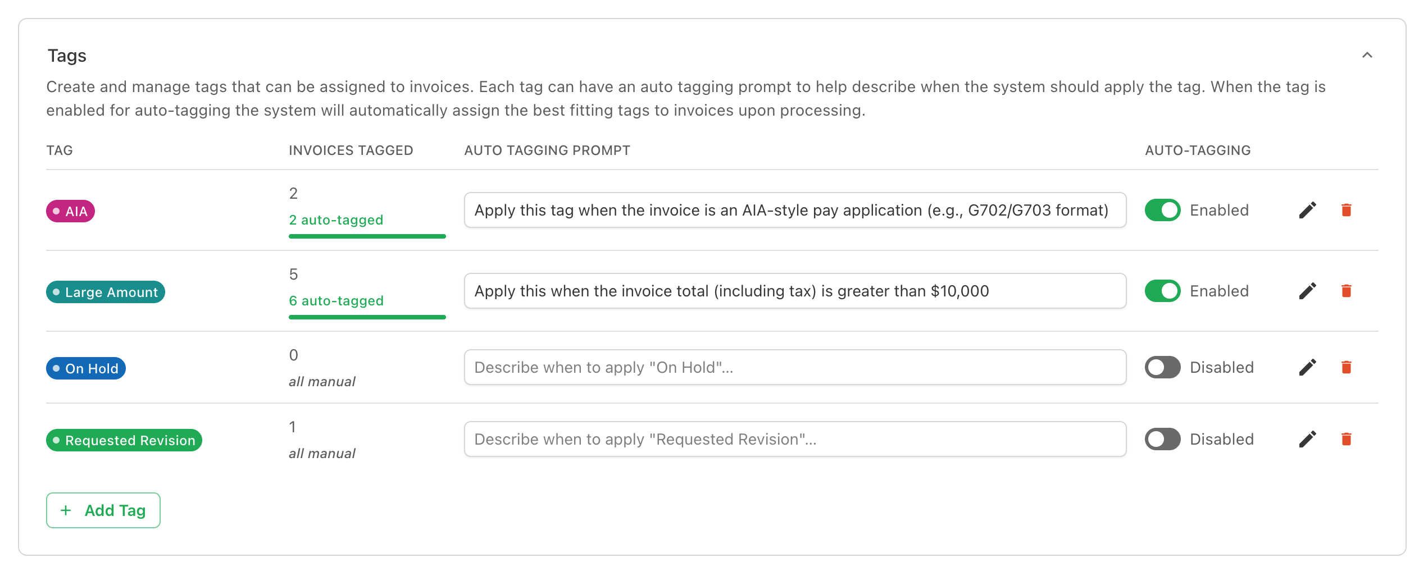
Task: Click the 'AUTO-TAGGING' column header
Action: click(1198, 150)
